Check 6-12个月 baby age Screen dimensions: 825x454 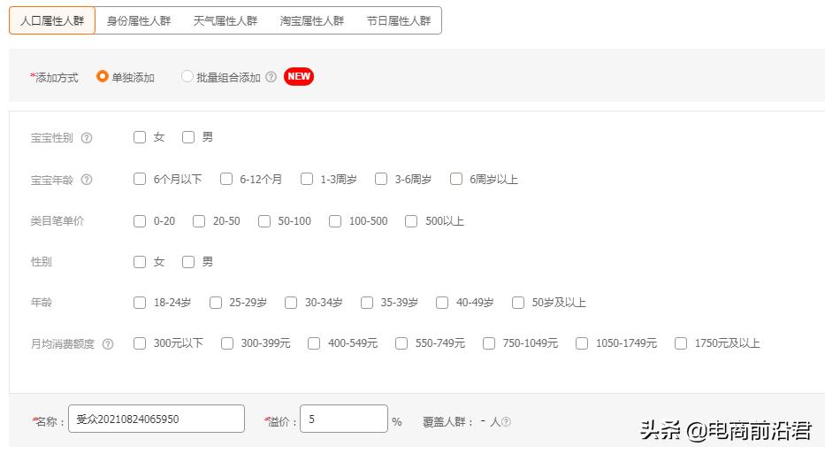pyautogui.click(x=226, y=179)
